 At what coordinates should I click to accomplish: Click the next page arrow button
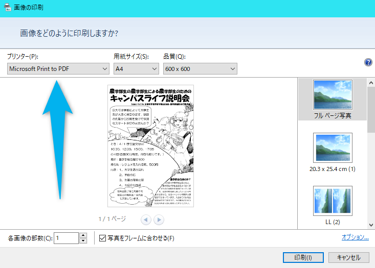[159, 220]
